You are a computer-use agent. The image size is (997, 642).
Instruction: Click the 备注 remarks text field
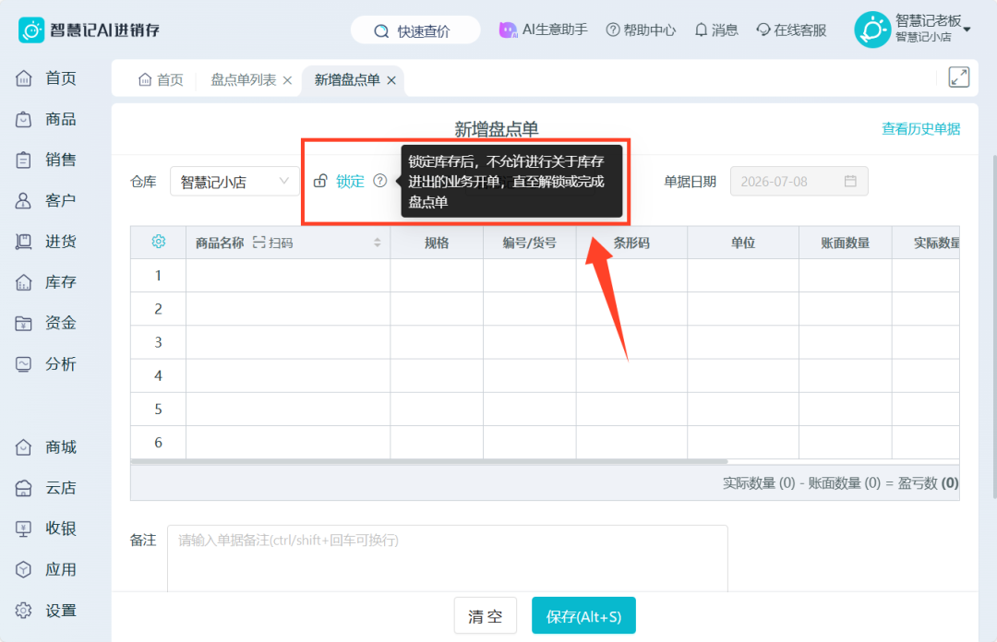click(x=448, y=558)
